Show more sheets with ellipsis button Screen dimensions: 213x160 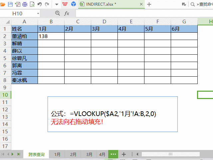[113, 154]
